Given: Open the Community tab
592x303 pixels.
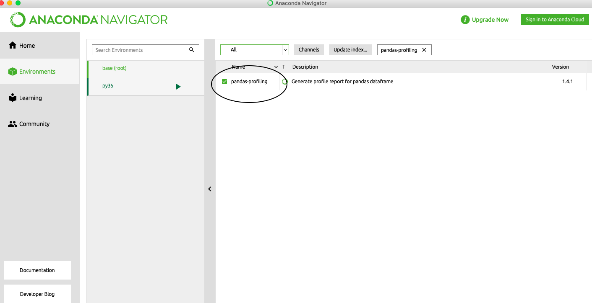Looking at the screenshot, I should pyautogui.click(x=40, y=124).
